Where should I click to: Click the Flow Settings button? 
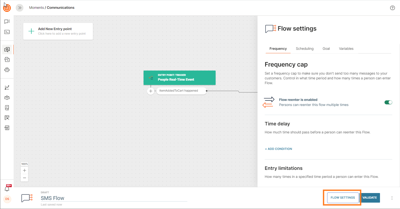(343, 198)
